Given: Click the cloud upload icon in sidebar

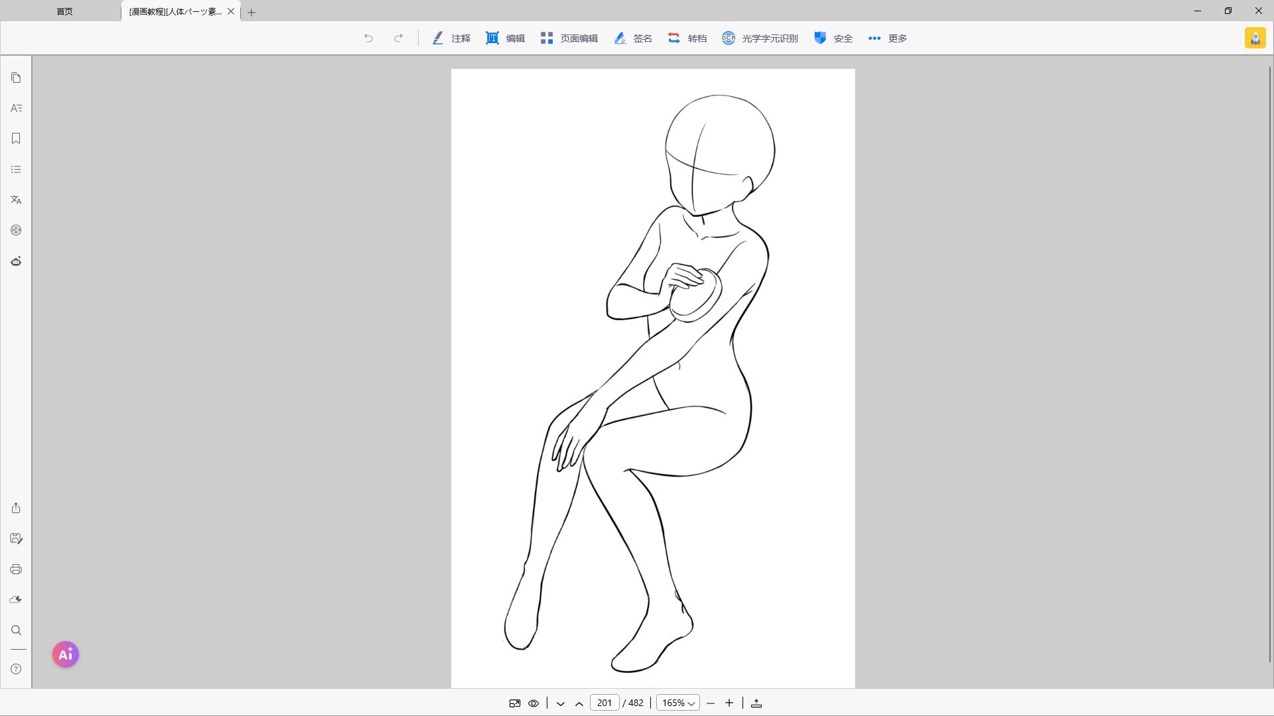Looking at the screenshot, I should point(16,599).
